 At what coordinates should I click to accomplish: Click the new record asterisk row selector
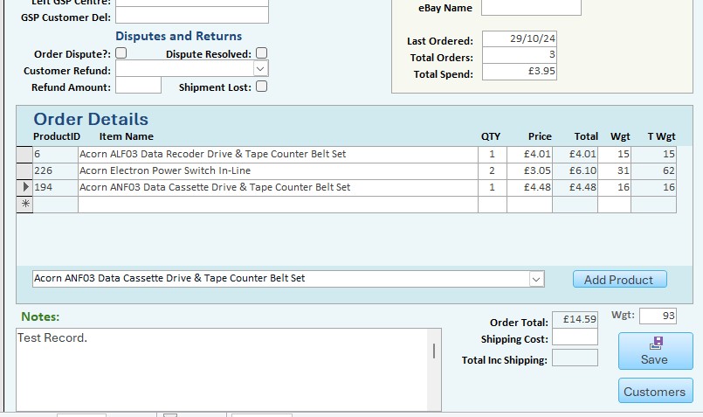coord(24,204)
